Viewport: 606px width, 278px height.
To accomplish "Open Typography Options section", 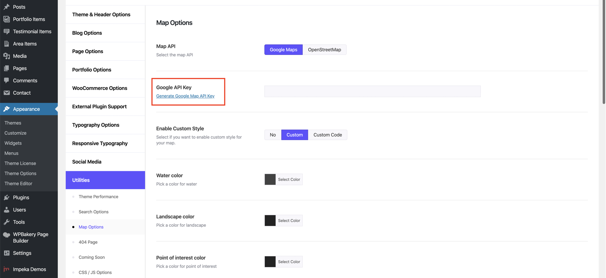I will [105, 125].
